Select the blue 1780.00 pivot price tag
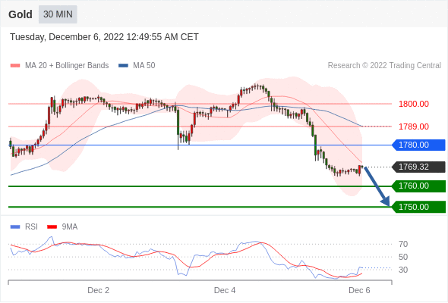 coord(418,145)
